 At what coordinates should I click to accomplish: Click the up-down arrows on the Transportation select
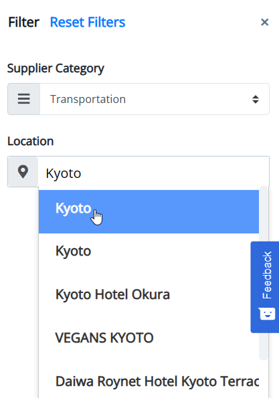pos(256,99)
